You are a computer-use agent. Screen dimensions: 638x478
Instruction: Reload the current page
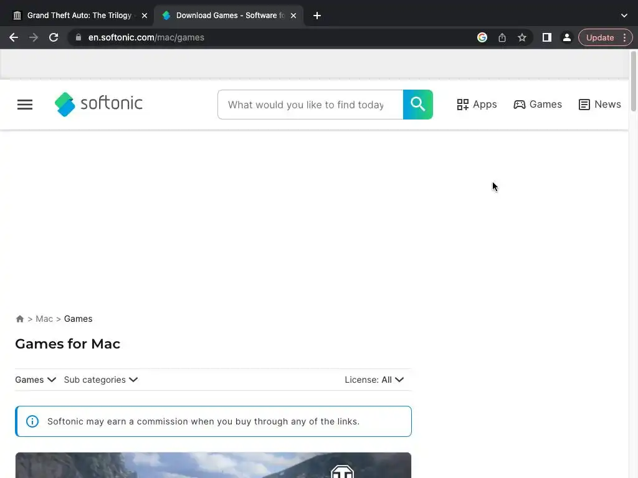point(54,37)
